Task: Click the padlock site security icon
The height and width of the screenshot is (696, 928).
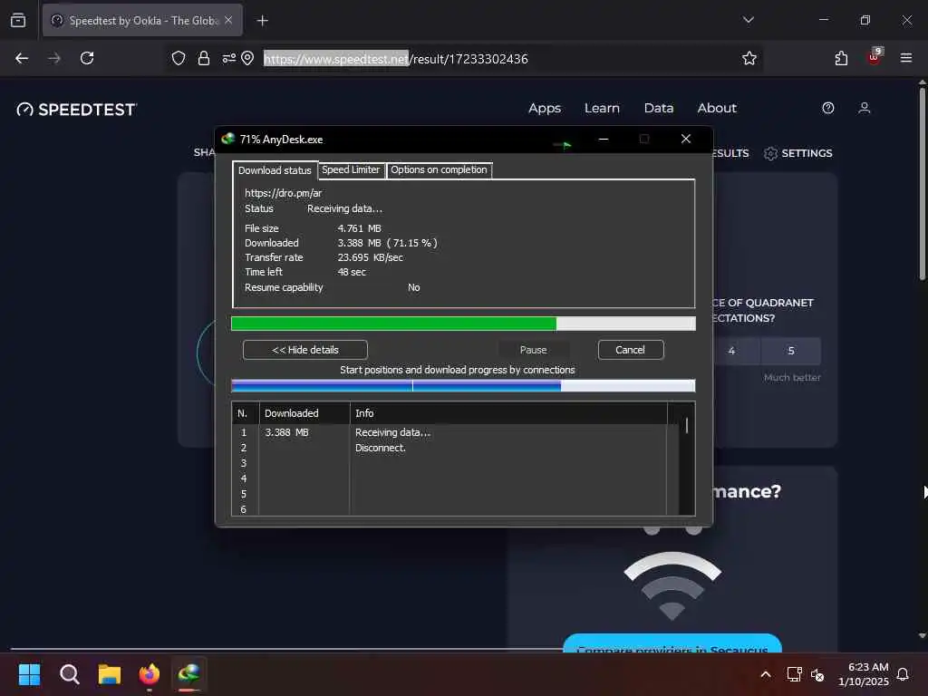Action: 204,58
